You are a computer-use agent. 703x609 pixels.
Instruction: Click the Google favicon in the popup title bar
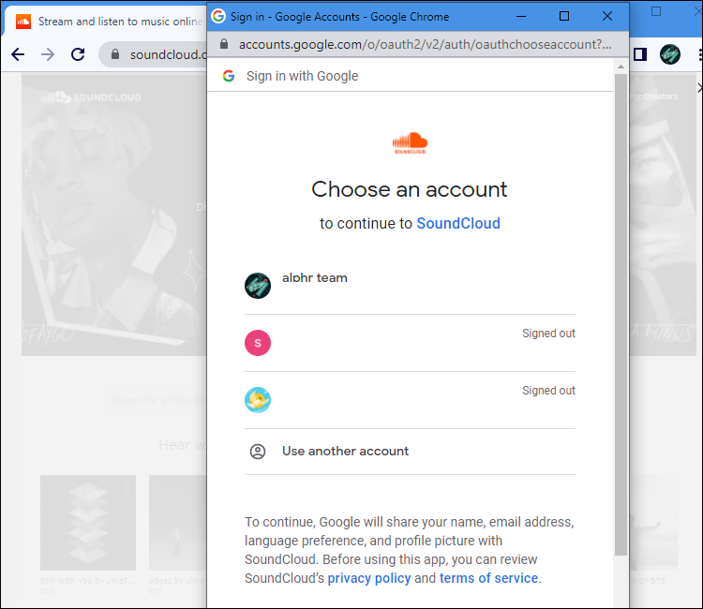click(x=218, y=16)
